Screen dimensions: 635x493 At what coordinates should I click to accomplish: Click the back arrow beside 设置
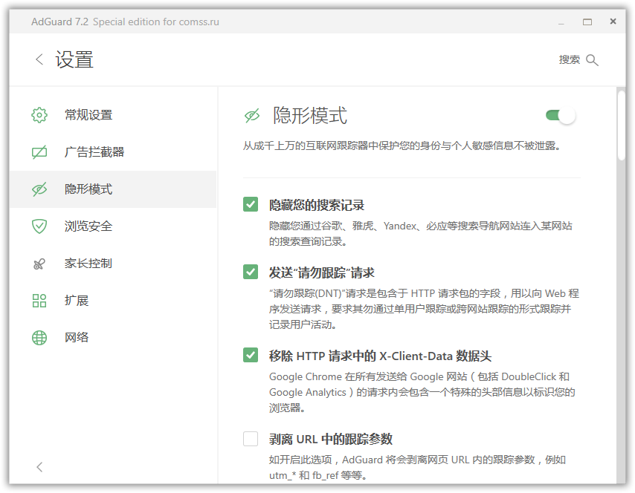click(x=39, y=60)
